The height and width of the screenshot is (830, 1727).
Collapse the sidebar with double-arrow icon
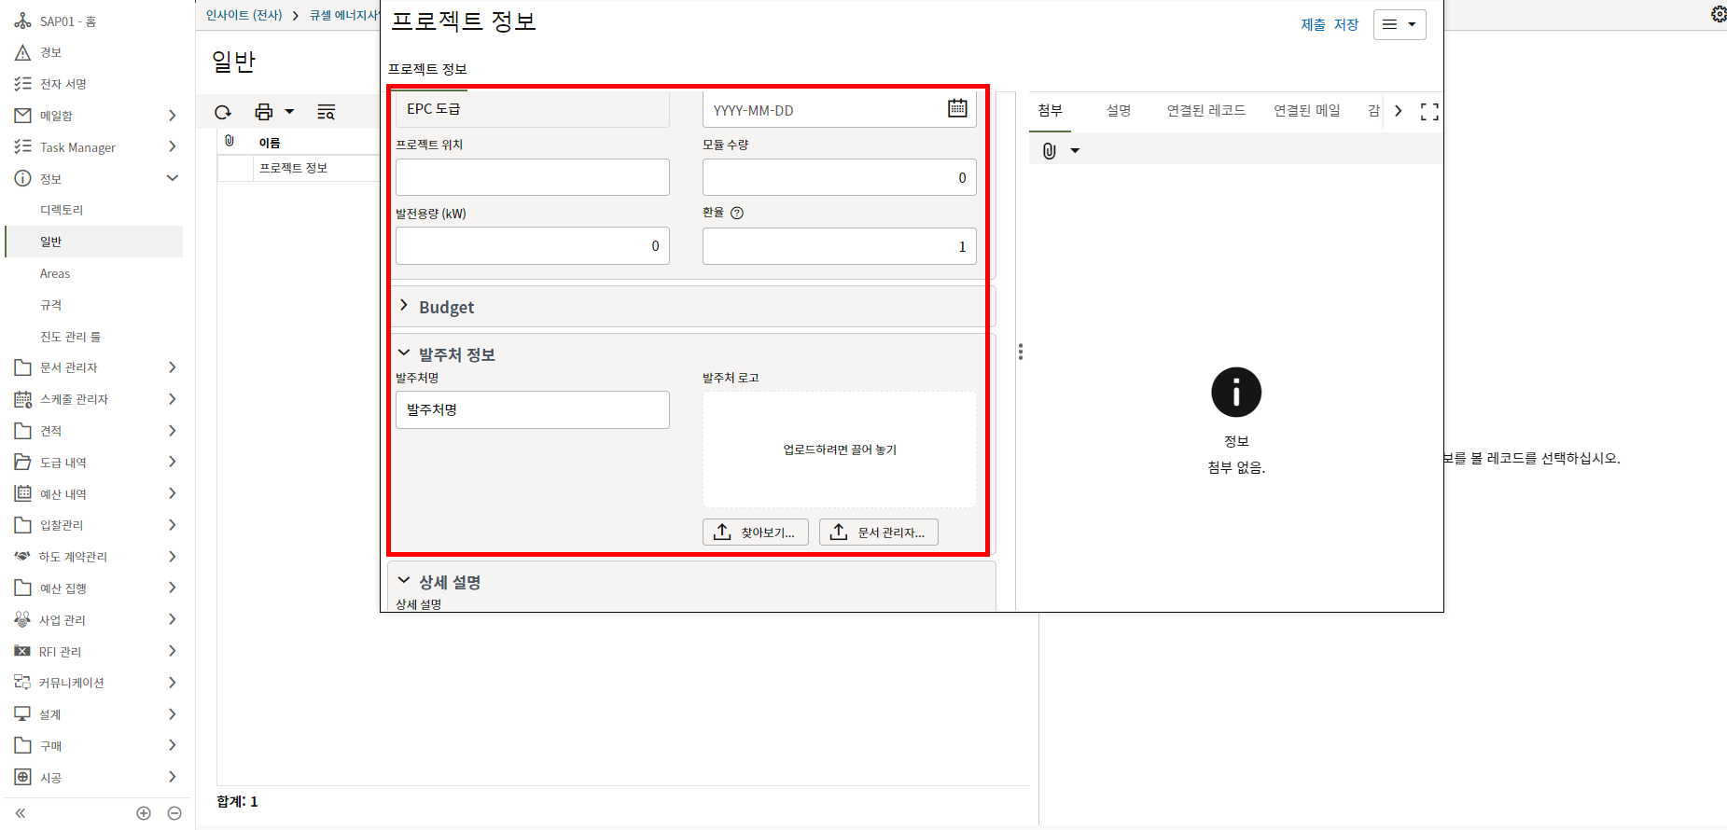click(x=21, y=813)
